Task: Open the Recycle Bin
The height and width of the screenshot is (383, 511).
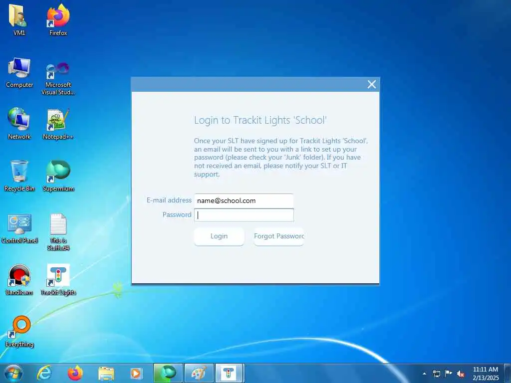Action: tap(19, 176)
